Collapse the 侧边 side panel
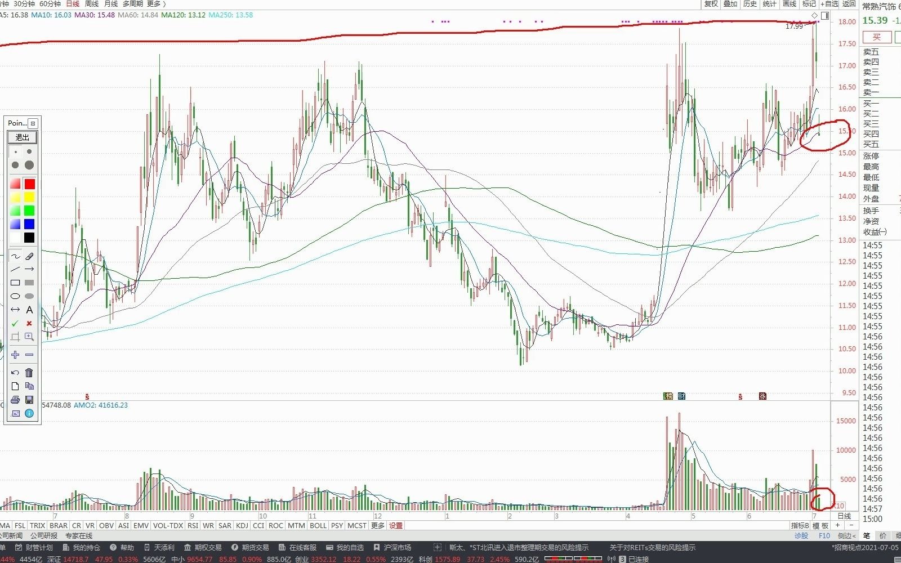 (x=846, y=536)
